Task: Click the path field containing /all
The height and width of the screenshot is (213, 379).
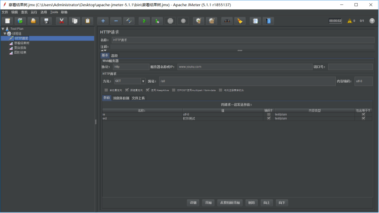Action: (x=247, y=81)
